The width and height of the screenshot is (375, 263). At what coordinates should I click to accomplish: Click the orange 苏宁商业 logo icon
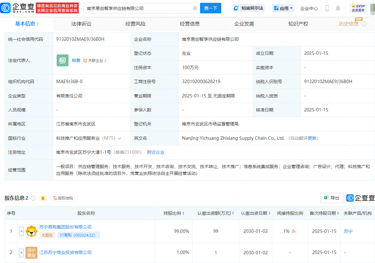[31, 252]
